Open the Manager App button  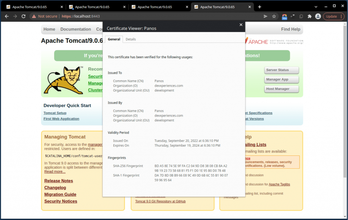pyautogui.click(x=281, y=80)
